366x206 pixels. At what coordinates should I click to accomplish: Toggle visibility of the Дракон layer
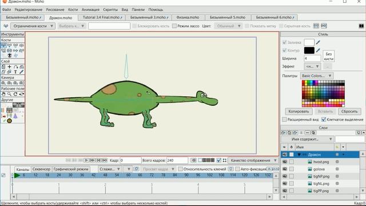coord(285,154)
